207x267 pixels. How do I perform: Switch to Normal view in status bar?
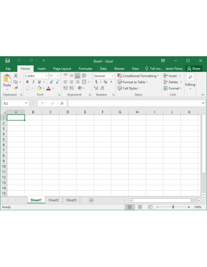(130, 207)
